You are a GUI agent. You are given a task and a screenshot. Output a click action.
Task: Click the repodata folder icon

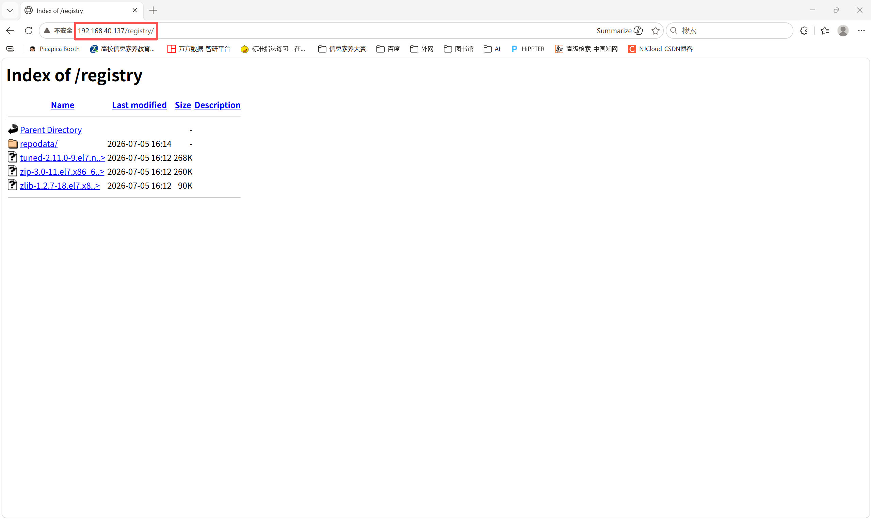pyautogui.click(x=13, y=143)
